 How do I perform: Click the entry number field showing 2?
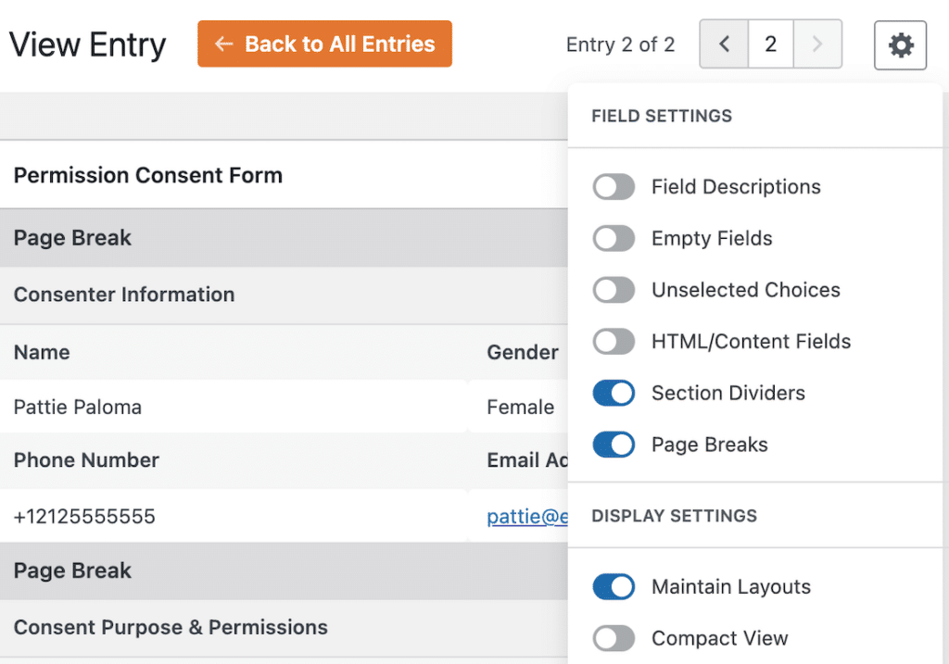[770, 44]
